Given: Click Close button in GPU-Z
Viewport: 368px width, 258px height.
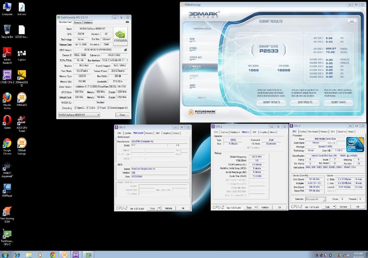Looking at the screenshot, I should point(122,115).
